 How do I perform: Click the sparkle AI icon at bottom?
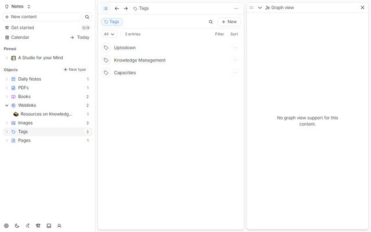coord(27,226)
